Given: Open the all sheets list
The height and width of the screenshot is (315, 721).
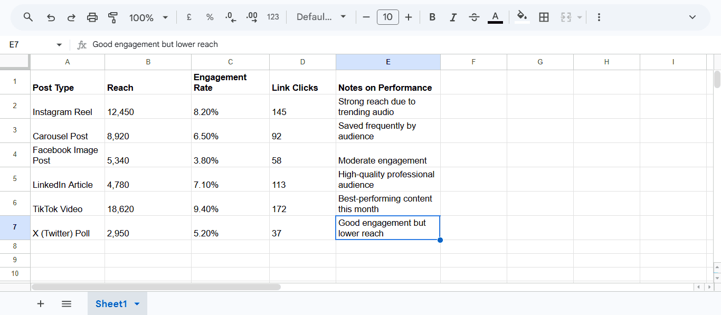Looking at the screenshot, I should [67, 303].
